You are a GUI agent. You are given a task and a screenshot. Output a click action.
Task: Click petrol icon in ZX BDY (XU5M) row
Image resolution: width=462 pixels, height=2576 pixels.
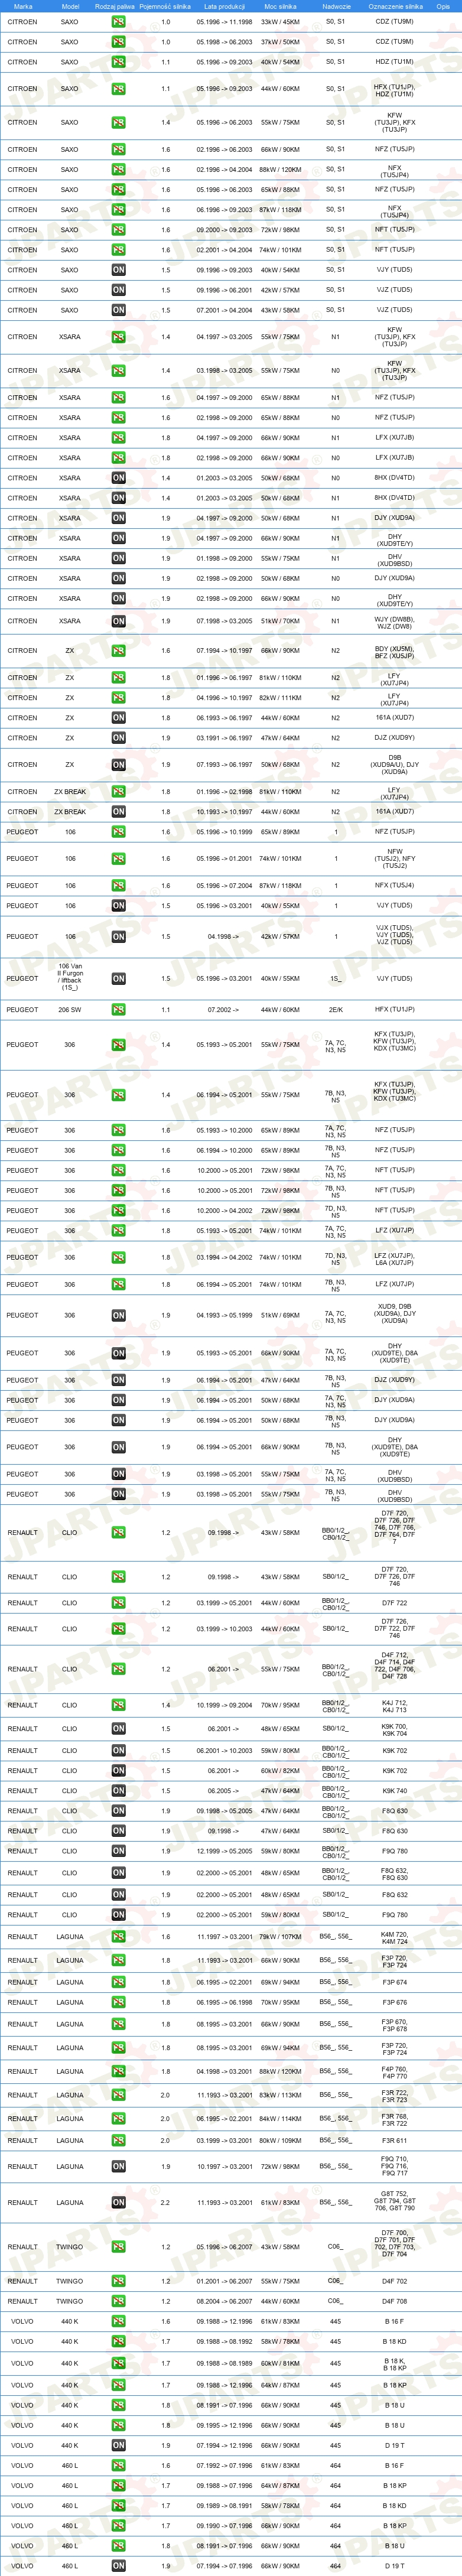118,651
